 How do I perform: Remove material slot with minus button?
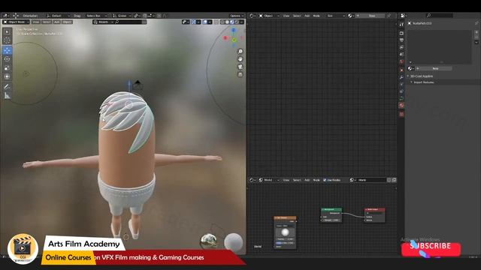476,37
